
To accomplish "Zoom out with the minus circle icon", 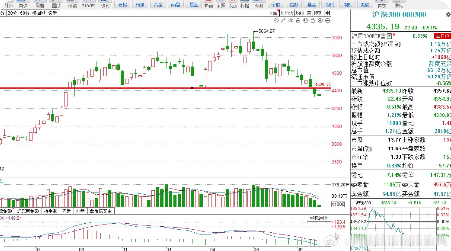I will click(328, 21).
